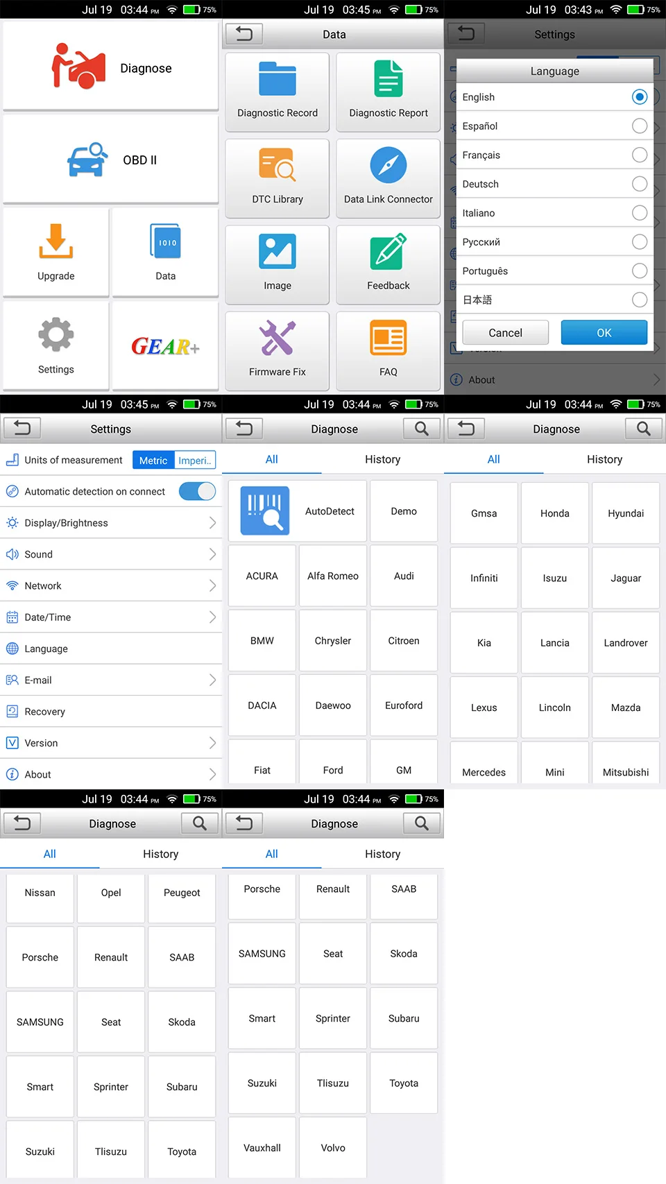Image resolution: width=666 pixels, height=1184 pixels.
Task: Expand Version settings chevron
Action: 212,743
